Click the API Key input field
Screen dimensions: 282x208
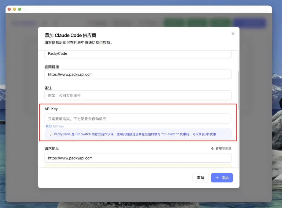coord(138,118)
